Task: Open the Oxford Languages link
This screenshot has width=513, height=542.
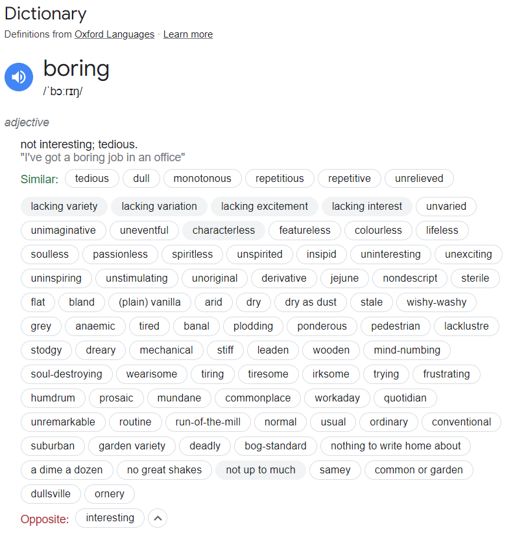Action: 114,34
